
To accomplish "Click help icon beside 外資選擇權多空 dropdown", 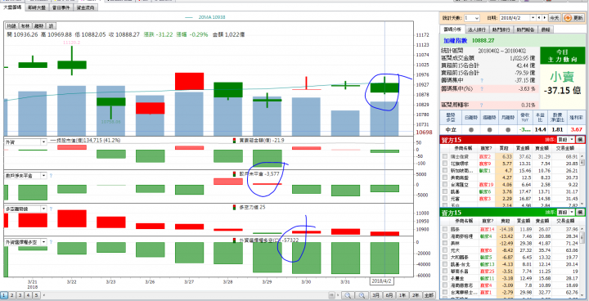I will pos(51,242).
